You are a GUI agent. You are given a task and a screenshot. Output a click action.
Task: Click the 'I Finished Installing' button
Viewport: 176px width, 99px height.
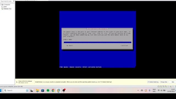pyautogui.click(x=153, y=82)
